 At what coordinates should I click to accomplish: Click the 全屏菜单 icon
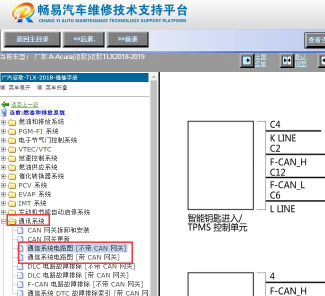point(247,60)
